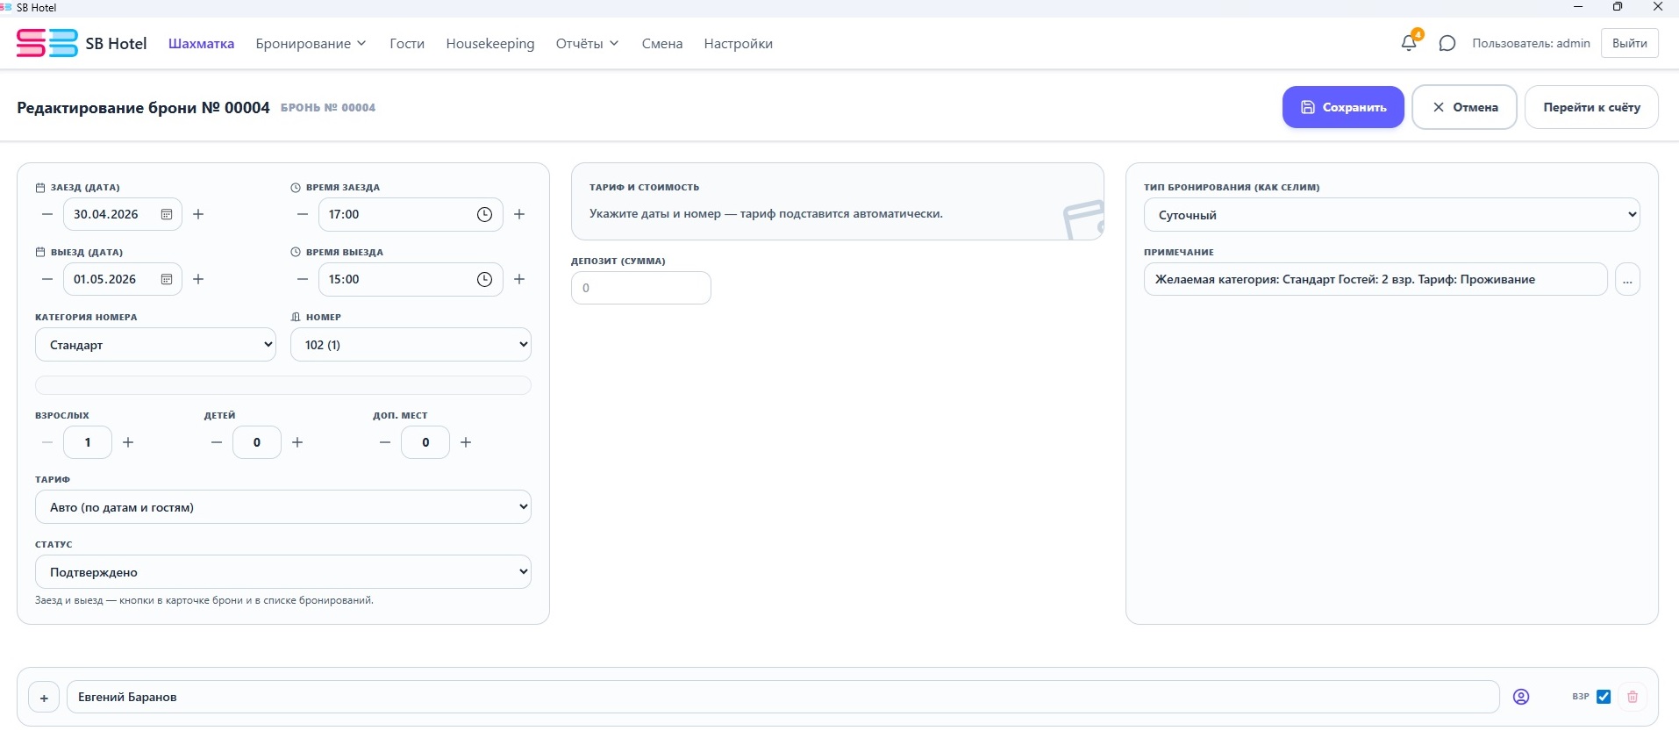
Task: Click the Депозит (сумма) field
Action: (x=641, y=288)
